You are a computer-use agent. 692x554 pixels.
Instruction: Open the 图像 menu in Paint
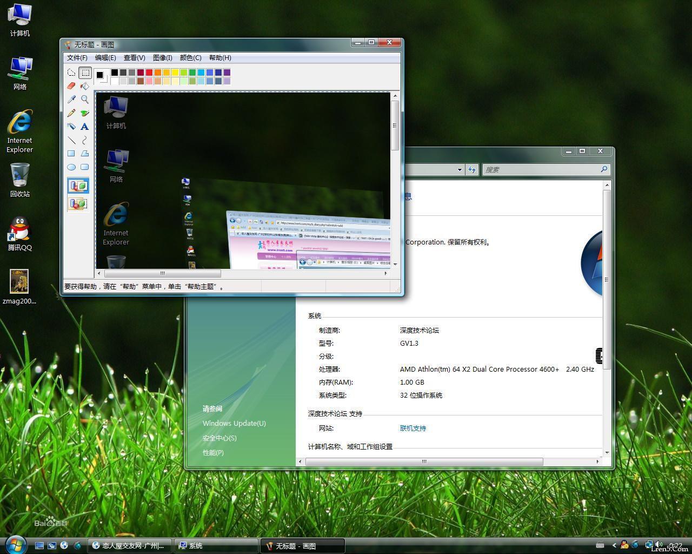pos(162,58)
